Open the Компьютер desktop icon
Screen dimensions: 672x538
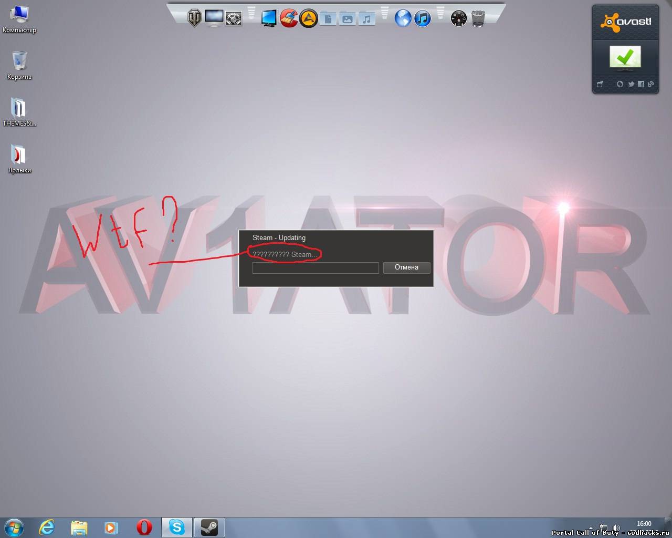19,19
